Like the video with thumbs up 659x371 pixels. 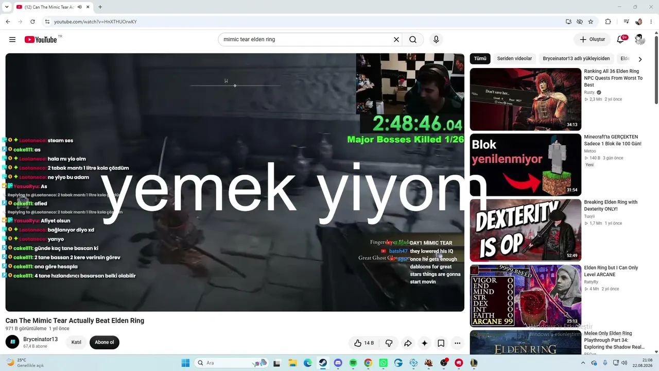click(x=364, y=343)
